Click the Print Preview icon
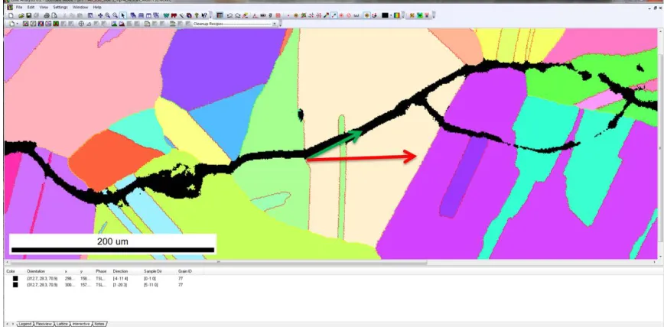The image size is (664, 330). [x=54, y=15]
